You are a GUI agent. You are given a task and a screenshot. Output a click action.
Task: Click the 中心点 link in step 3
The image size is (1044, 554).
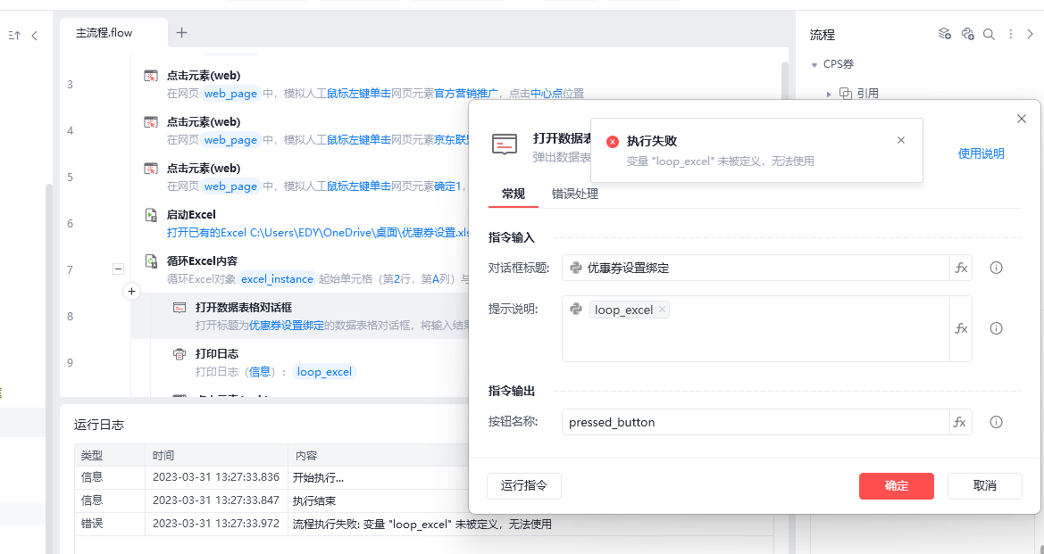coord(547,94)
